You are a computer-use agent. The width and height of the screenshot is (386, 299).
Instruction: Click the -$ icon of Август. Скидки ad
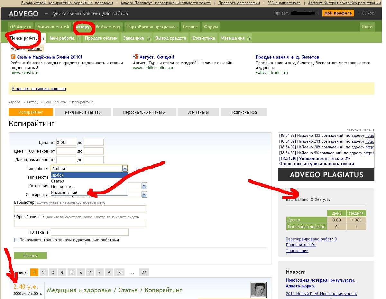click(x=136, y=57)
